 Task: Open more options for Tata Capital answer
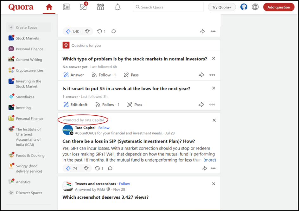(x=213, y=168)
